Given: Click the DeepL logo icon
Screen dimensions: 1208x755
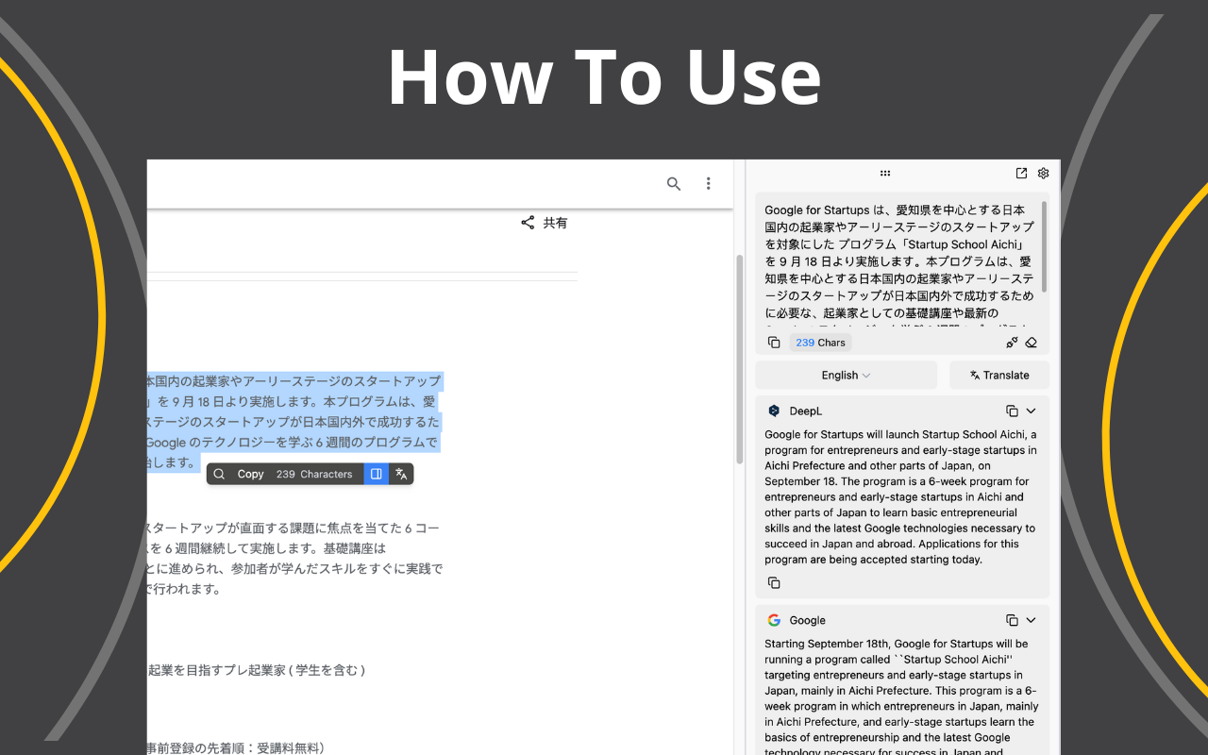Looking at the screenshot, I should tap(772, 411).
